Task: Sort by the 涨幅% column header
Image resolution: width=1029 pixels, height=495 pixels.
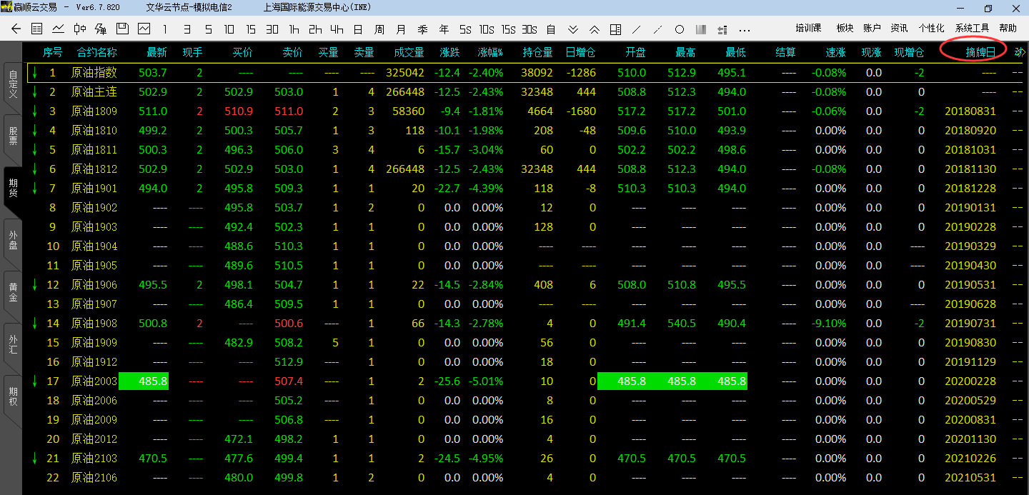Action: [x=490, y=52]
